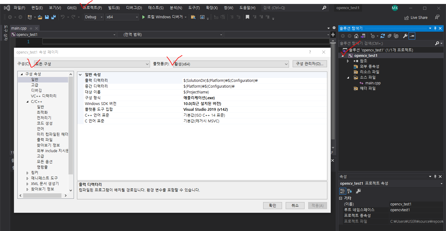Open the 솔루션 탐색기 window options dropdown
The width and height of the screenshot is (446, 231).
[x=430, y=28]
